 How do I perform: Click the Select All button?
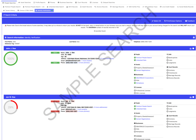tap(156, 21)
